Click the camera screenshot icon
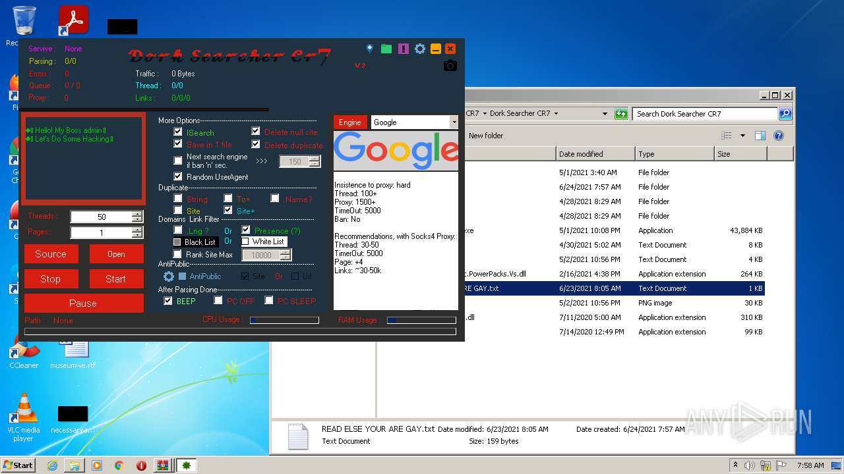 click(x=450, y=65)
